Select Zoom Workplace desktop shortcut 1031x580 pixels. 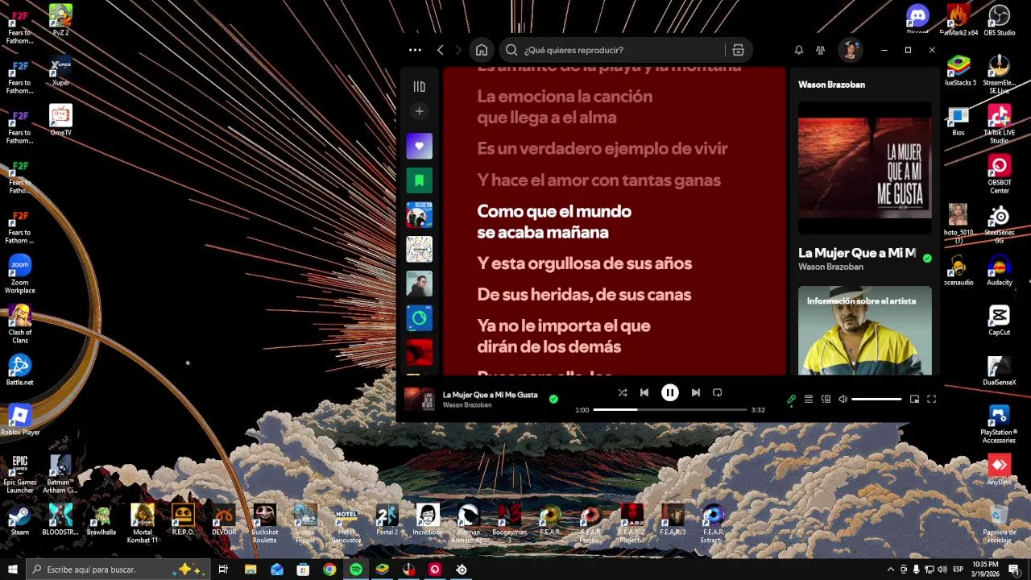[20, 274]
